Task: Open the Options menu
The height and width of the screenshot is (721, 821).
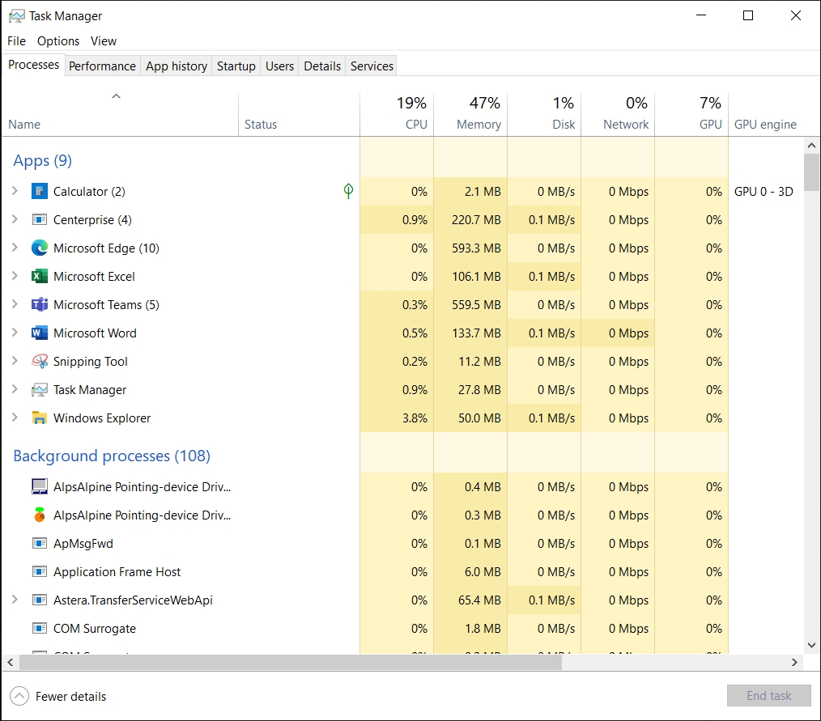Action: pyautogui.click(x=58, y=41)
